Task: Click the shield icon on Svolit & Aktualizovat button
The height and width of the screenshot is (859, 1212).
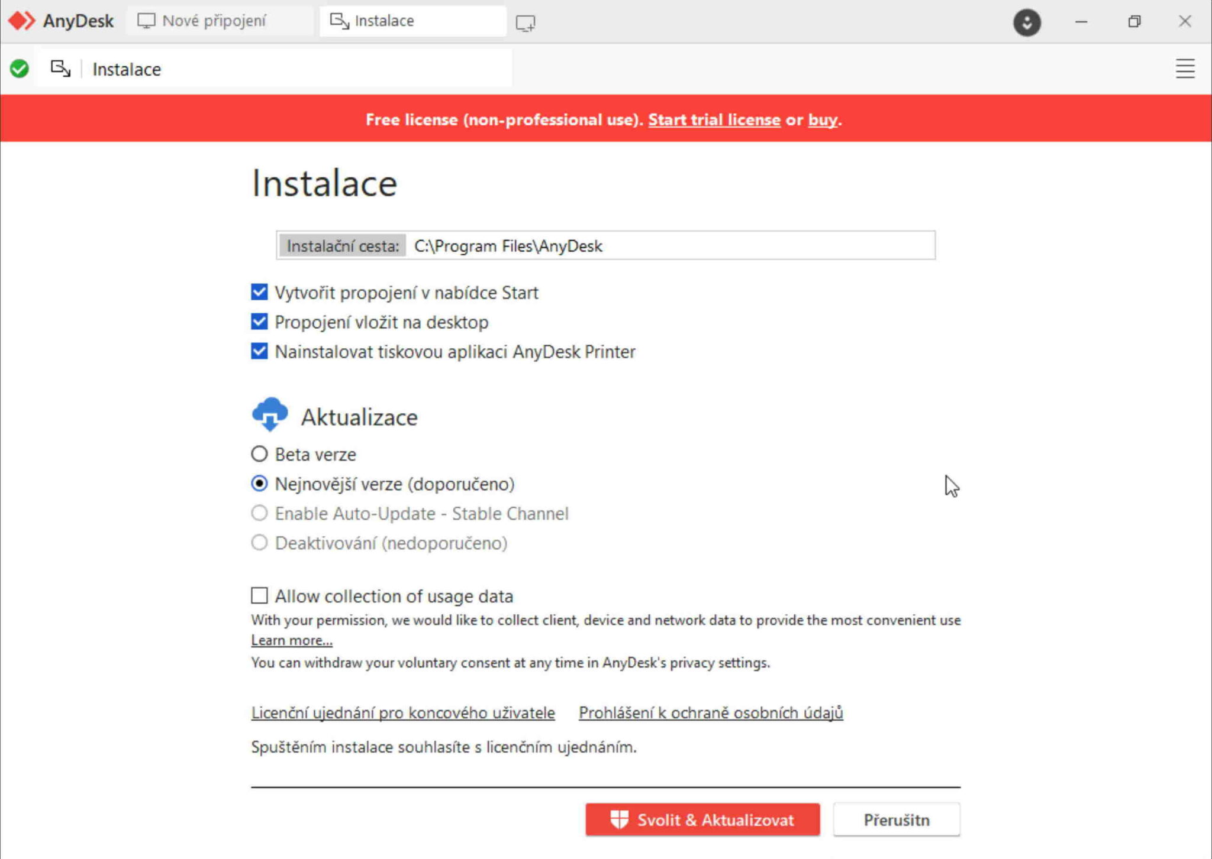Action: click(619, 820)
